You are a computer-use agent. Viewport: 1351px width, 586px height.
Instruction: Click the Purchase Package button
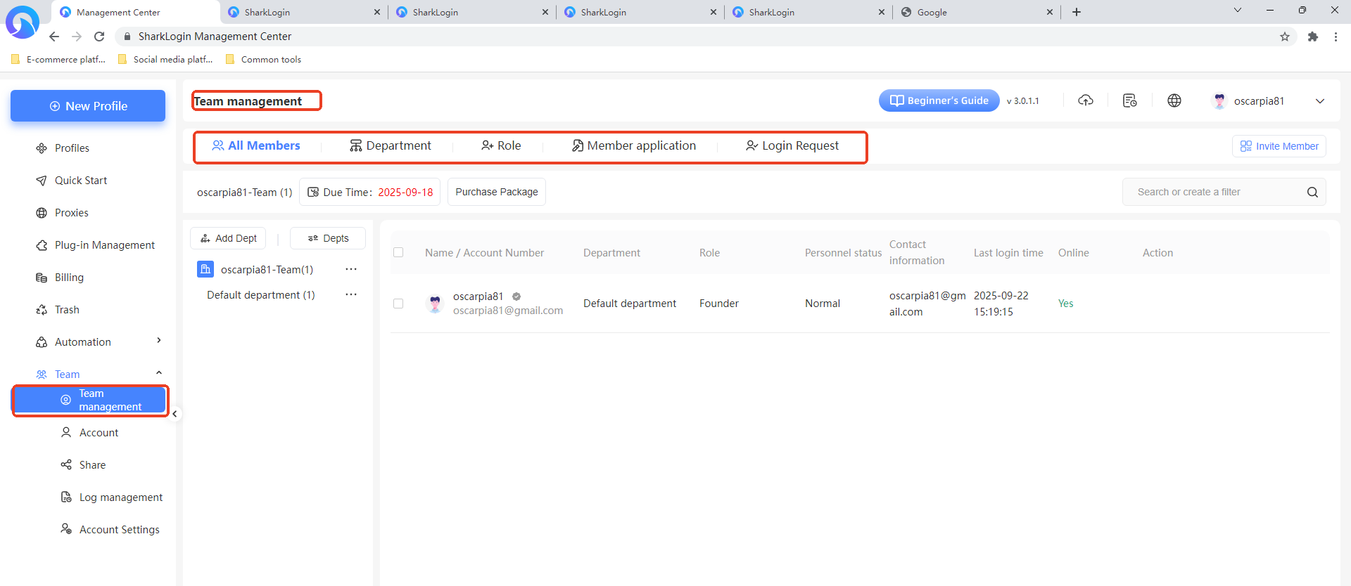(x=496, y=193)
